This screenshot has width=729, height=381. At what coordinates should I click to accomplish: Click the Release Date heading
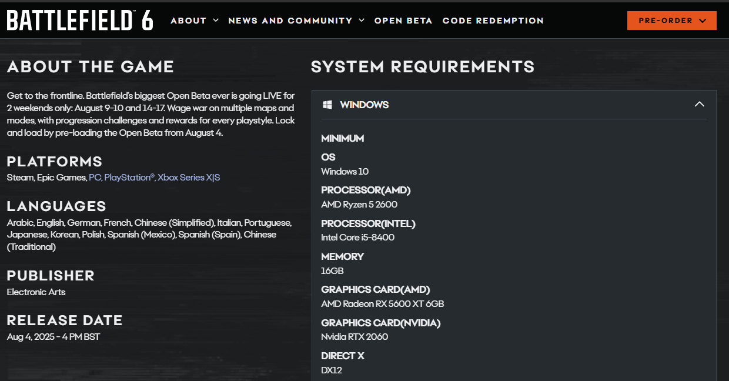click(65, 320)
